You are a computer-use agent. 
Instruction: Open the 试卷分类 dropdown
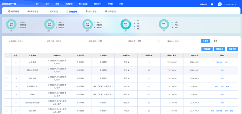67,41
